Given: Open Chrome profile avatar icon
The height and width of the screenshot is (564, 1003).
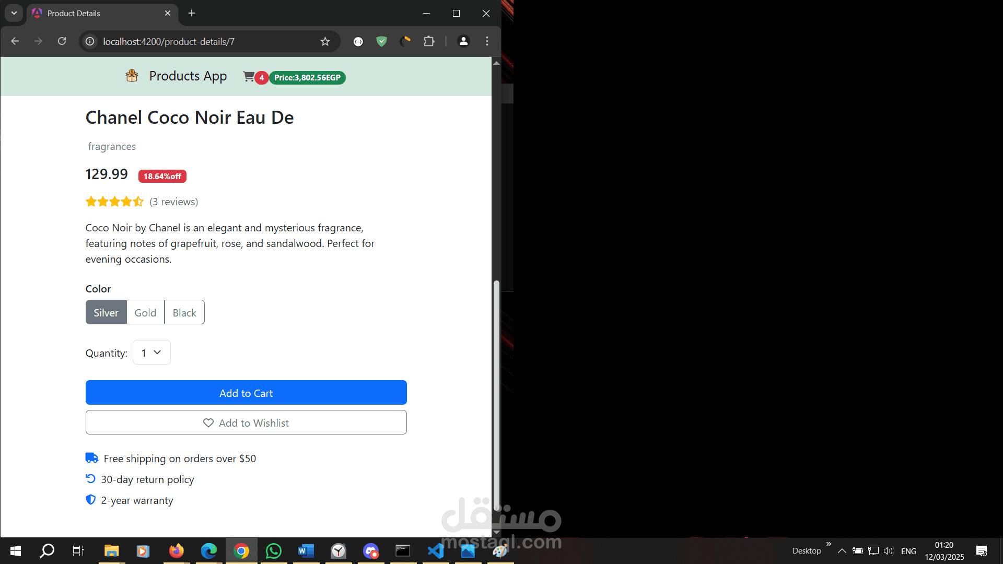Looking at the screenshot, I should pyautogui.click(x=463, y=41).
